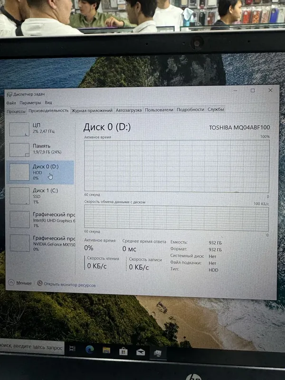Select the Память performance item
Image resolution: width=285 pixels, height=380 pixels.
coord(40,149)
